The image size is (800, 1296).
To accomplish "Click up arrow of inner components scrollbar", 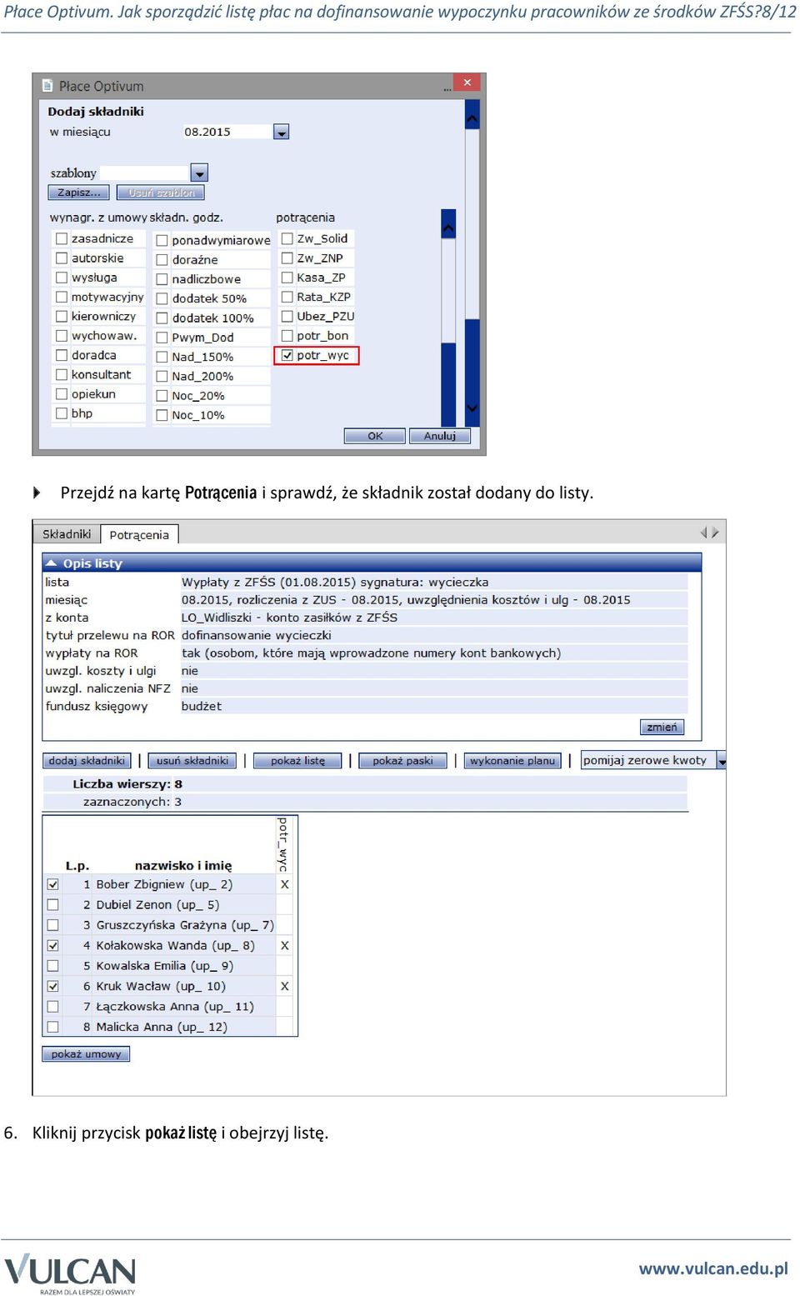I will pos(448,226).
